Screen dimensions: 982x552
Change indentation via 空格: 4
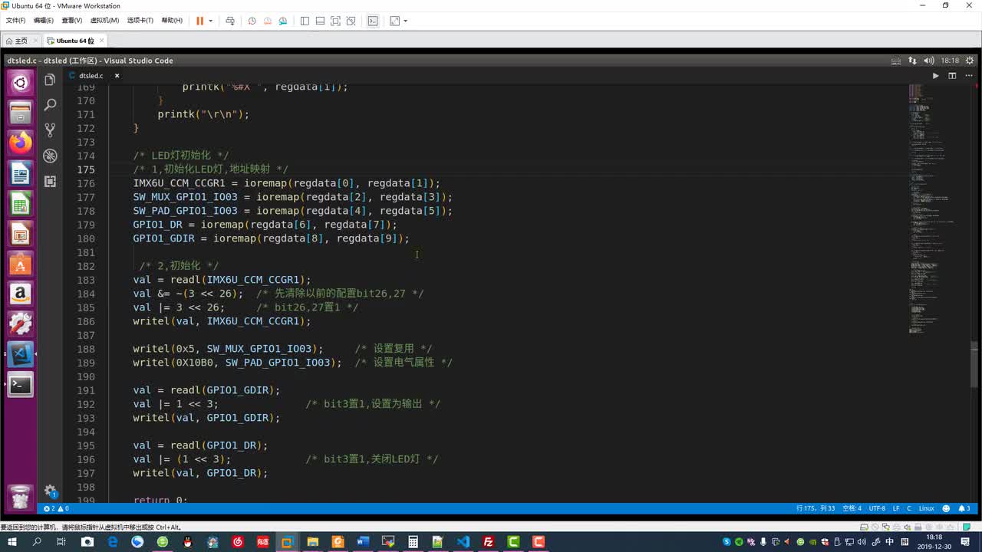pyautogui.click(x=852, y=508)
